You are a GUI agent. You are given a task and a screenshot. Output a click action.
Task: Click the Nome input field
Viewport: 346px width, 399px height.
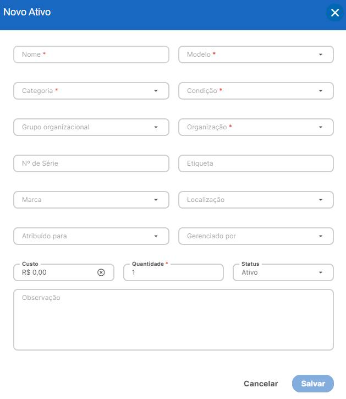pyautogui.click(x=91, y=54)
